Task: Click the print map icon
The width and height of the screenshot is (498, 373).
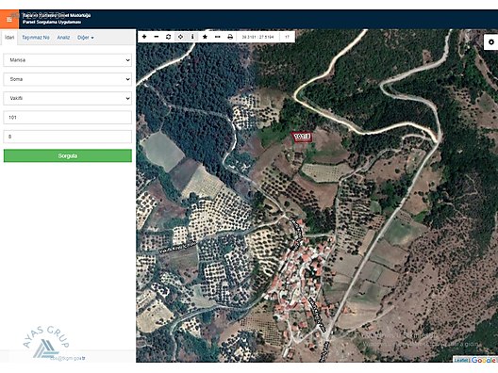Action: [230, 37]
